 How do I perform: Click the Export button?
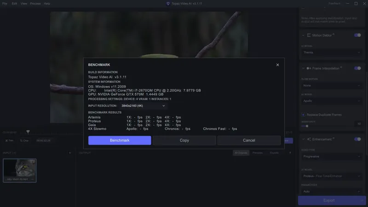click(329, 201)
